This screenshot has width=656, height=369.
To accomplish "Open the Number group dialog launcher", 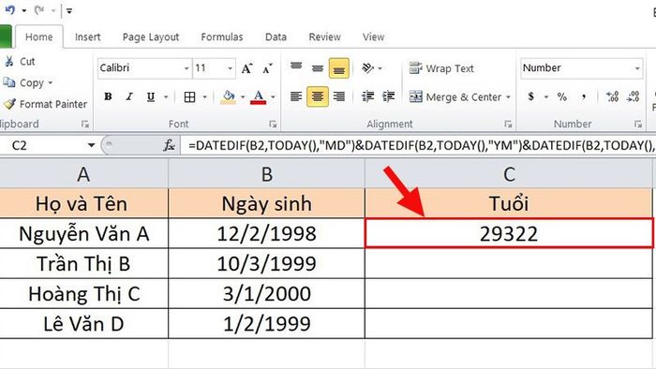I will (638, 125).
